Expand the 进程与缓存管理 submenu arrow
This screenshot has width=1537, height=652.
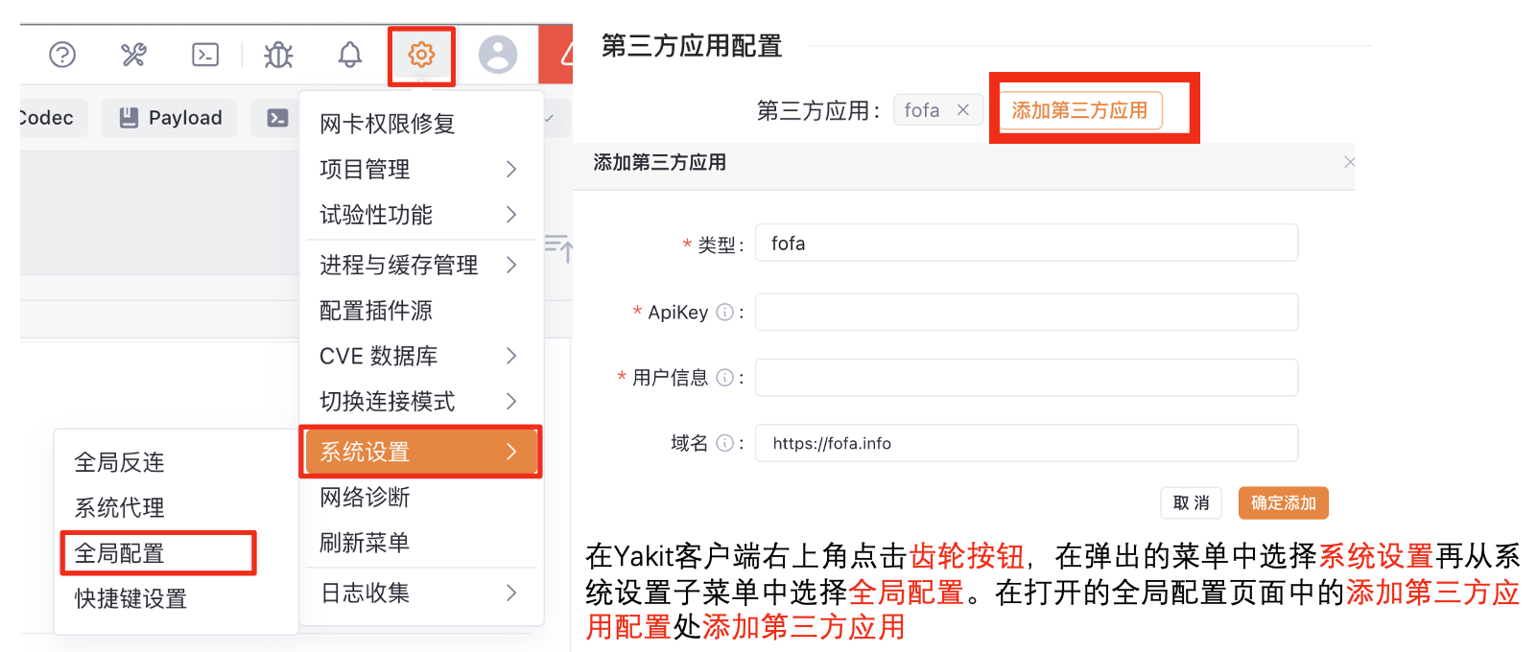coord(511,265)
